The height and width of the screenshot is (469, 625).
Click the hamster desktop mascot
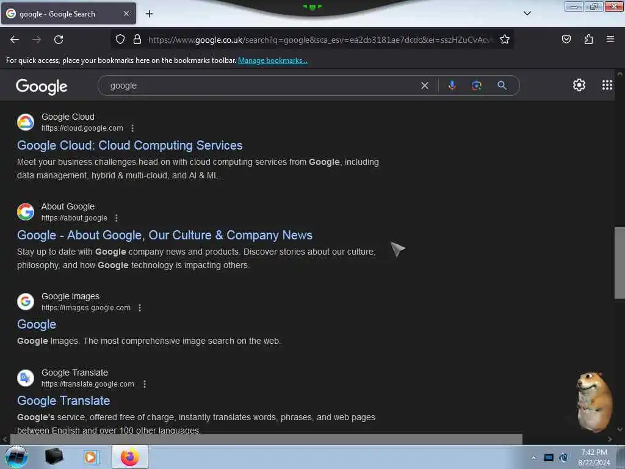coord(594,402)
